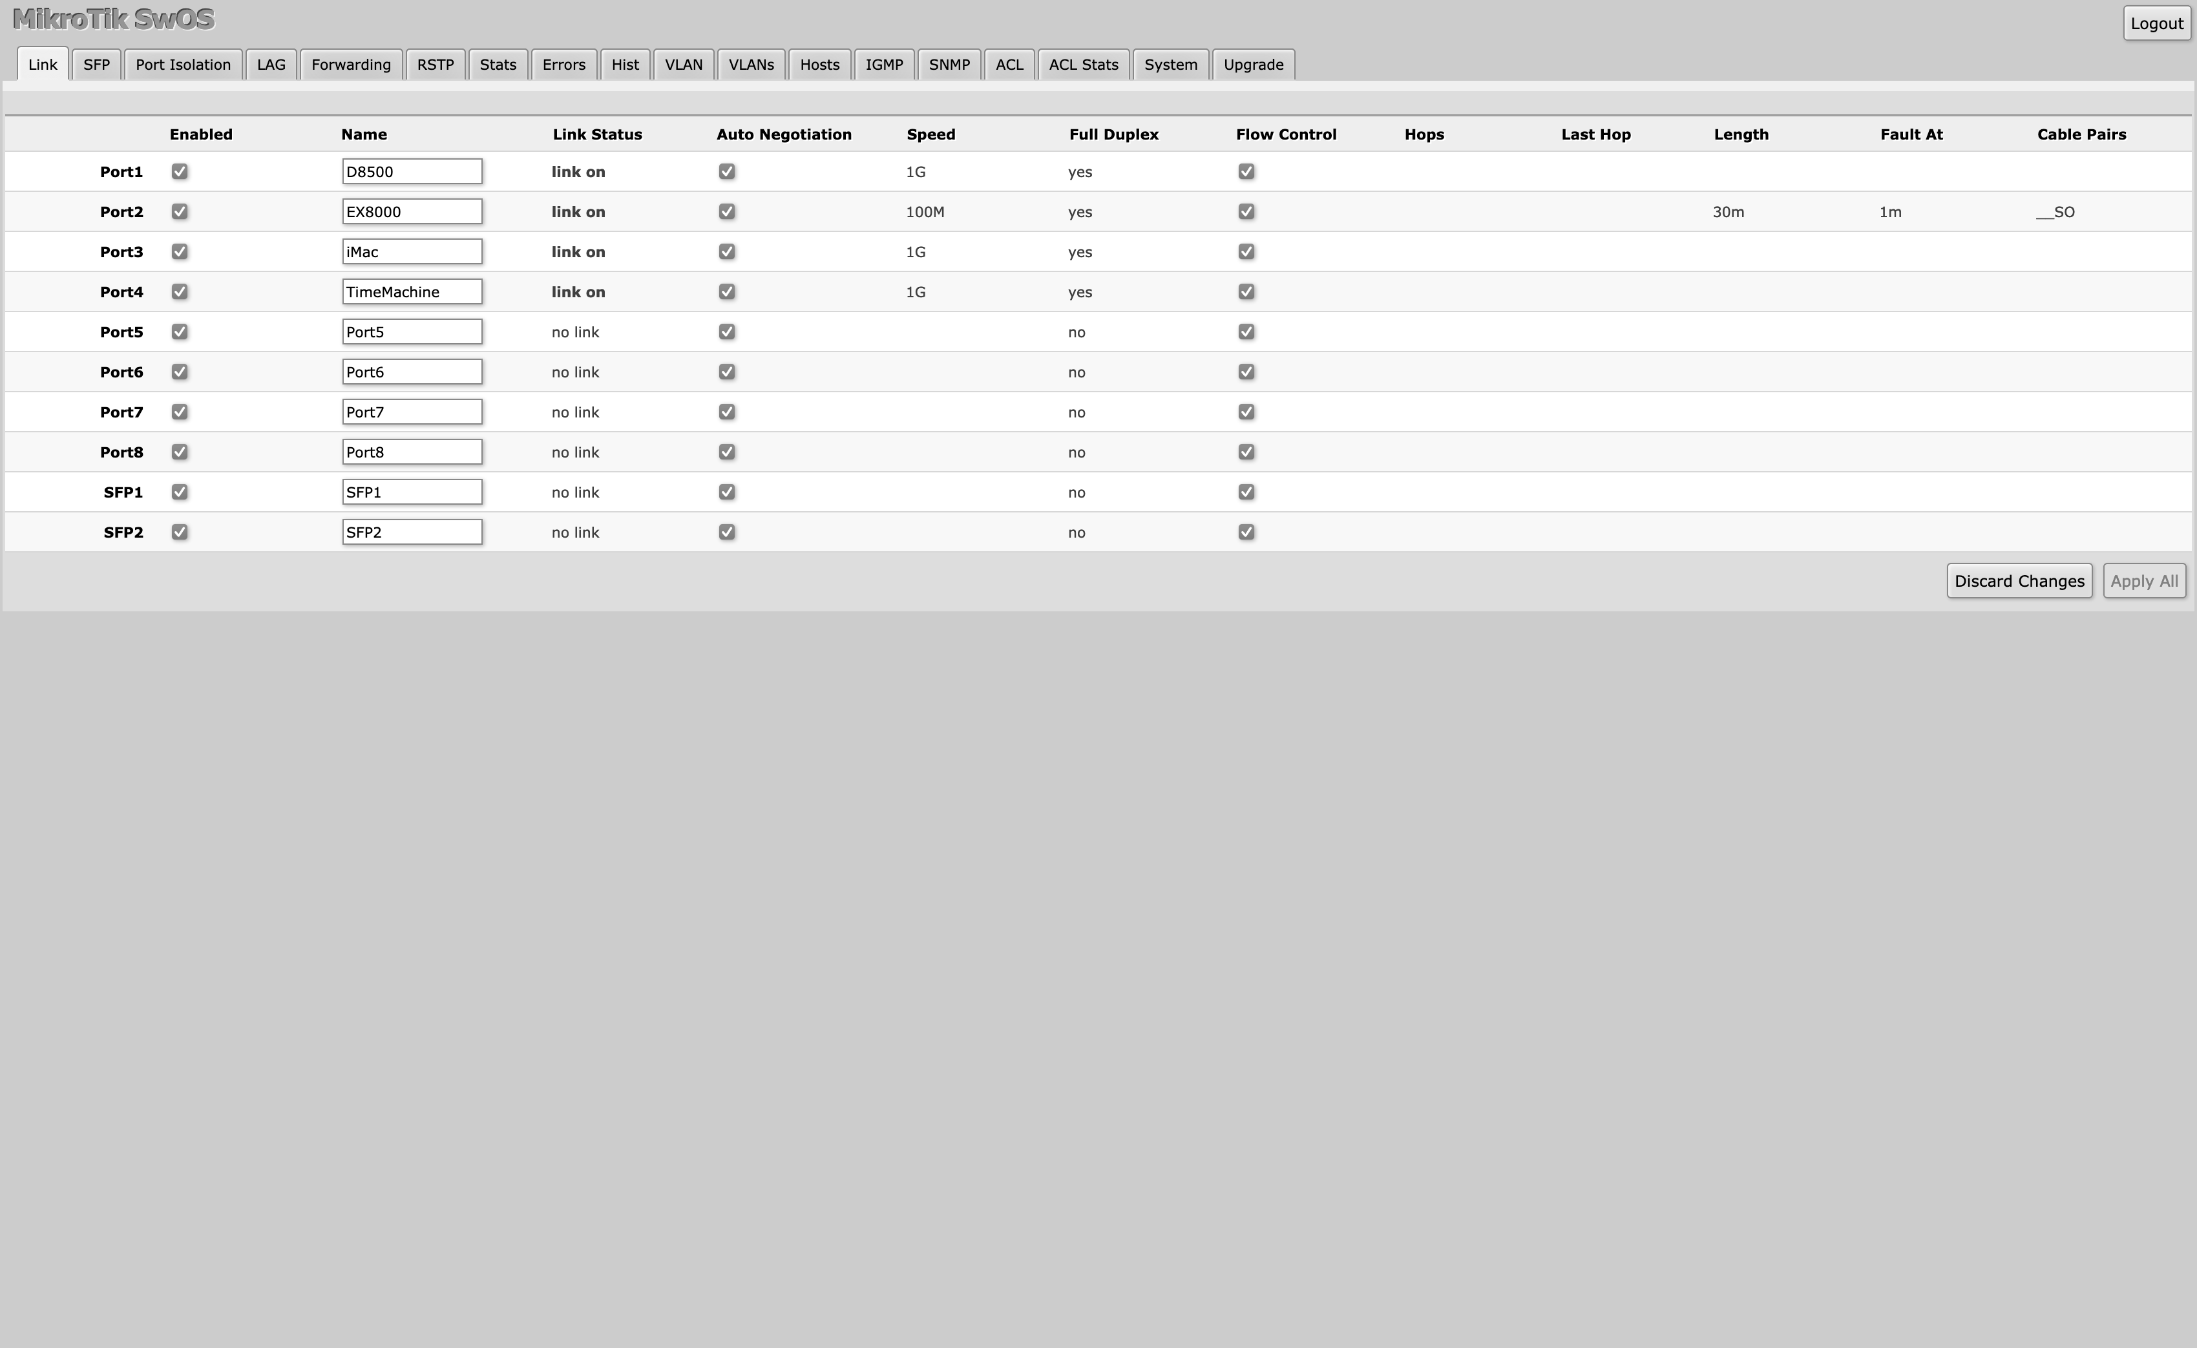Image resolution: width=2197 pixels, height=1348 pixels.
Task: Disable Auto Negotiation on Port8
Action: point(727,452)
